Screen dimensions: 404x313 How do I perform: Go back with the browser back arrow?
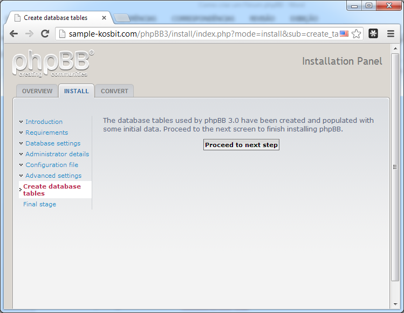[13, 34]
